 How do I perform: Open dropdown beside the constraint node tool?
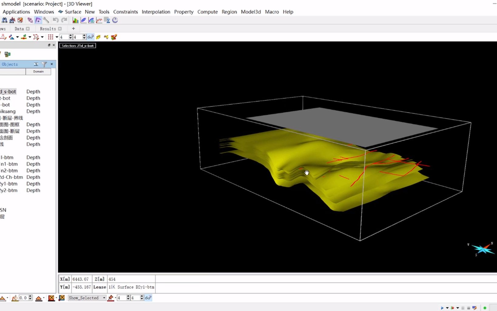30,37
